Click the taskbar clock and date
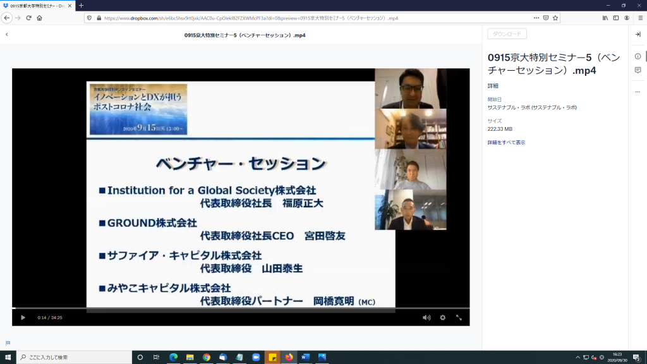 [x=617, y=358]
